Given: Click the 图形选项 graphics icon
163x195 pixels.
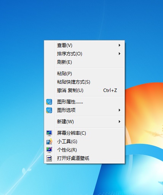Looking at the screenshot, I should coord(49,110).
